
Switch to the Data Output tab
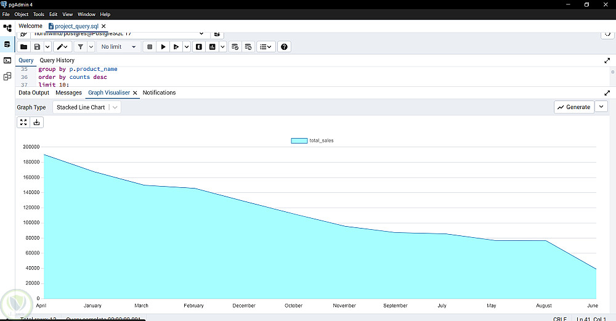click(34, 92)
